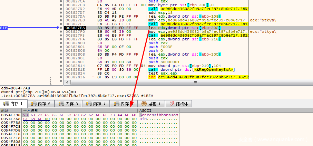
Task: Switch to the 内存 2 tab
Action: coord(41,104)
